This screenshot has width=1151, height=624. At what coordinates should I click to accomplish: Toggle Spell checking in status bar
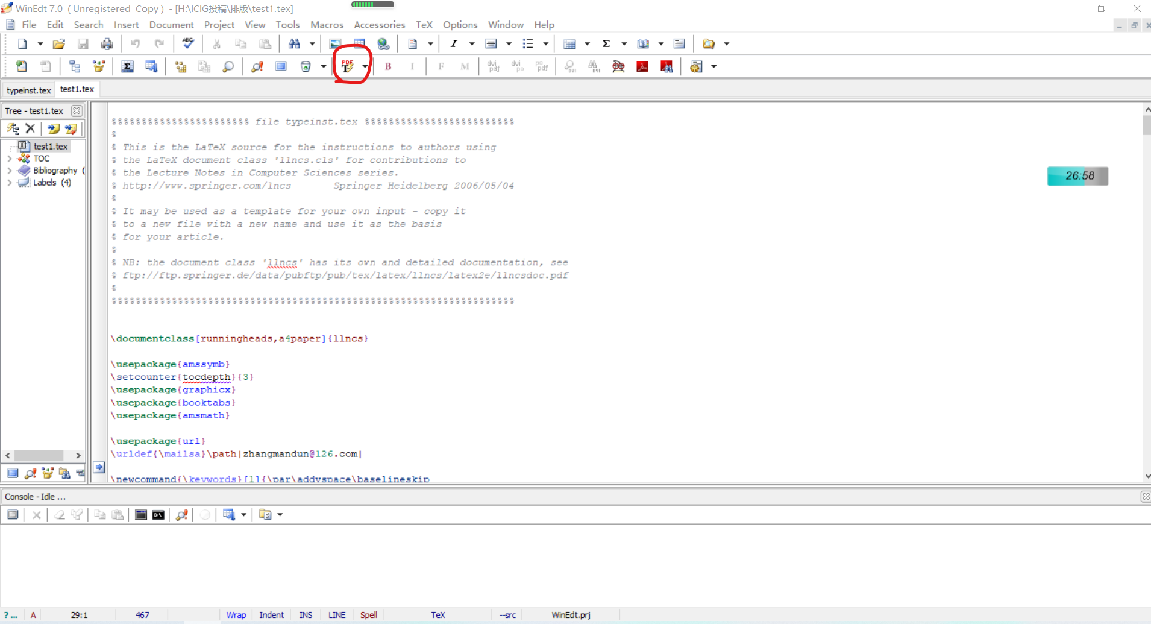coord(368,615)
